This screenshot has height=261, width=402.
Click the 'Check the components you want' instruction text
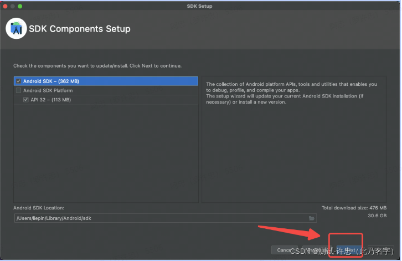97,66
